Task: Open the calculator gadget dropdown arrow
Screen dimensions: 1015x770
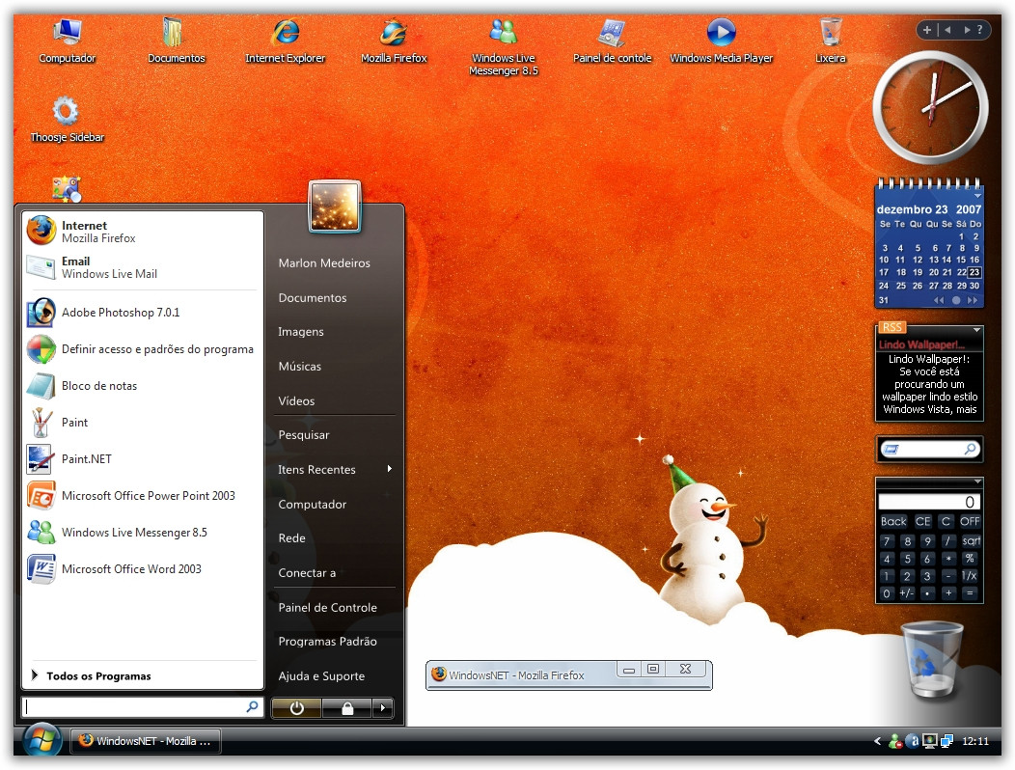Action: 977,481
